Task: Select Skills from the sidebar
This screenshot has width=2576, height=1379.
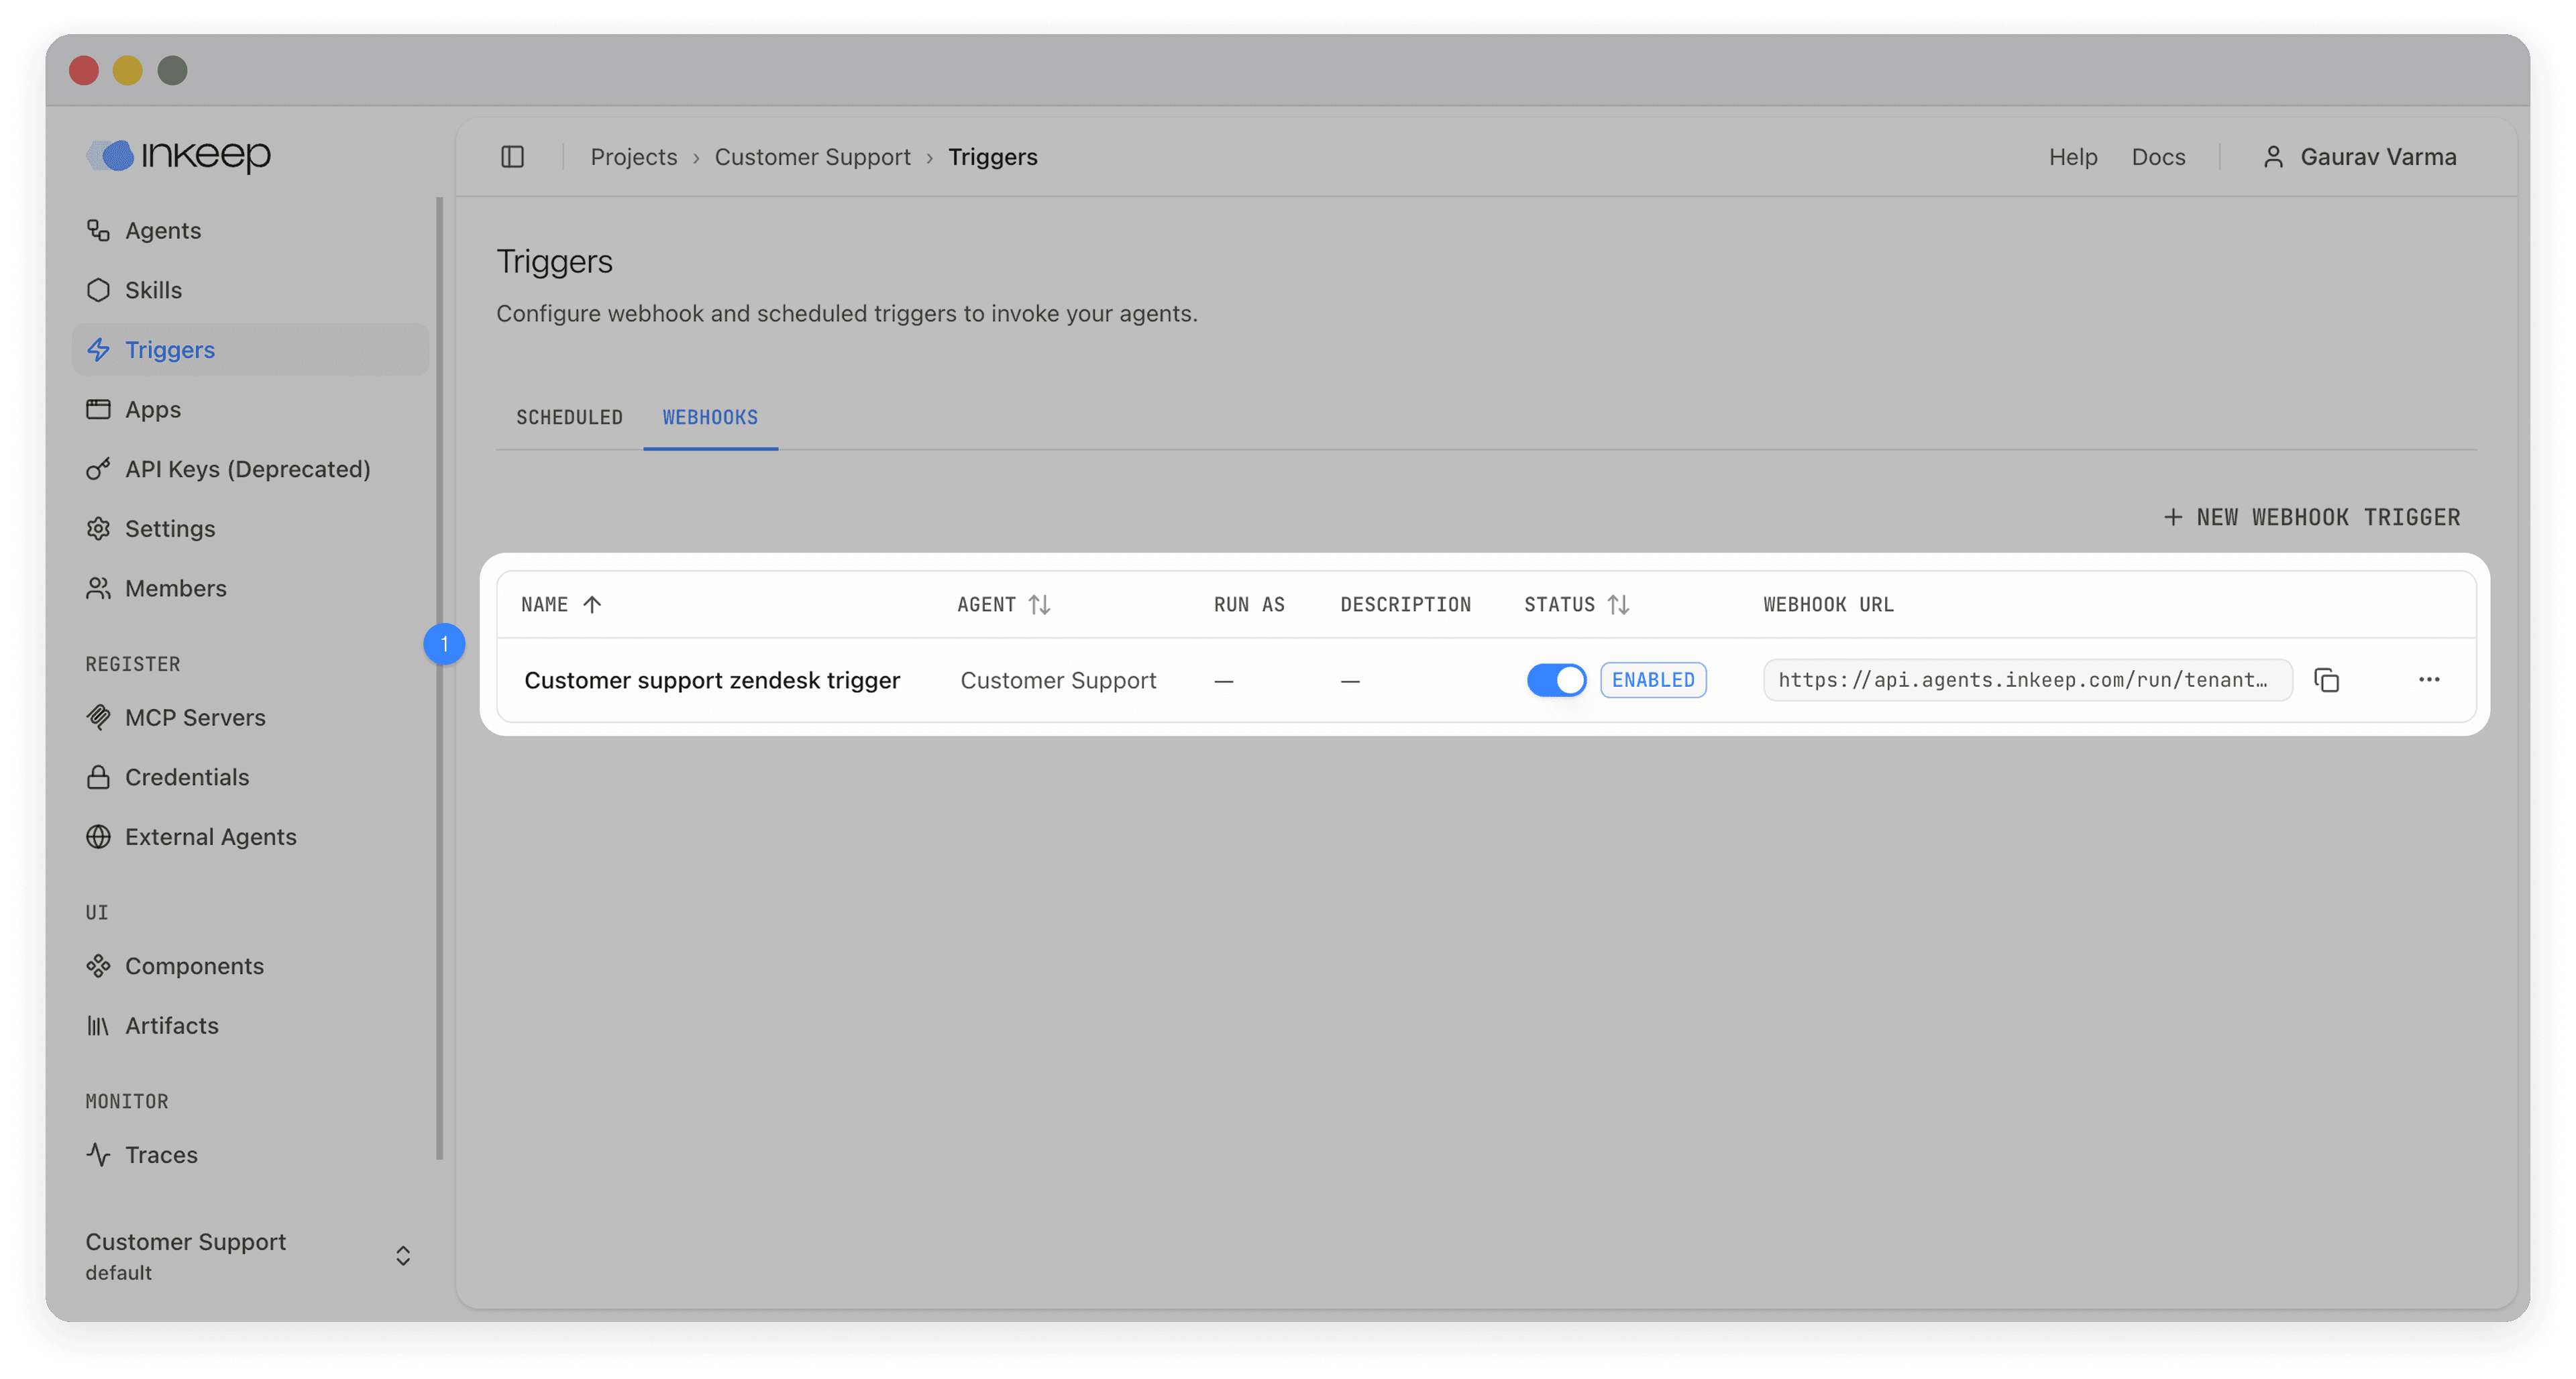Action: 153,290
